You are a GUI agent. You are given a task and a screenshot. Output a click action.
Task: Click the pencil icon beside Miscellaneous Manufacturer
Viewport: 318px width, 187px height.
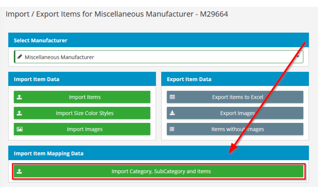[20, 57]
